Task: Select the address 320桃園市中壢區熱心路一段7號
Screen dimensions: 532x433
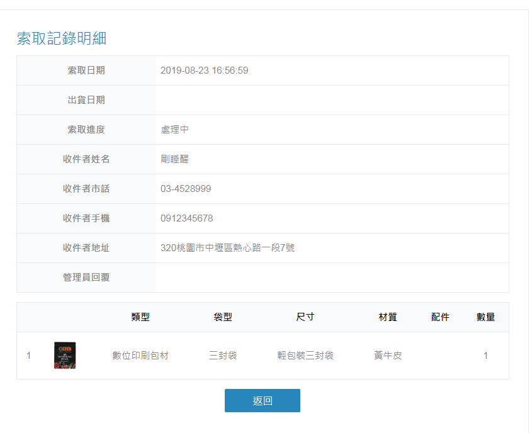Action: (227, 248)
